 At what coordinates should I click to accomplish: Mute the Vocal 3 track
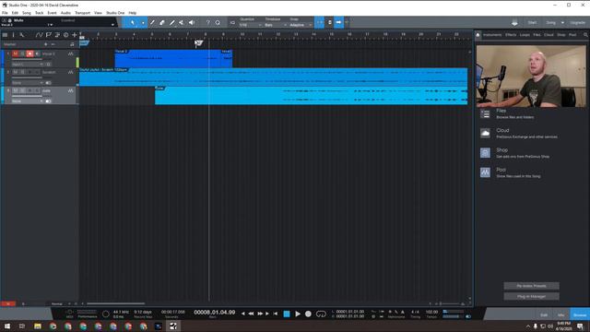click(15, 53)
